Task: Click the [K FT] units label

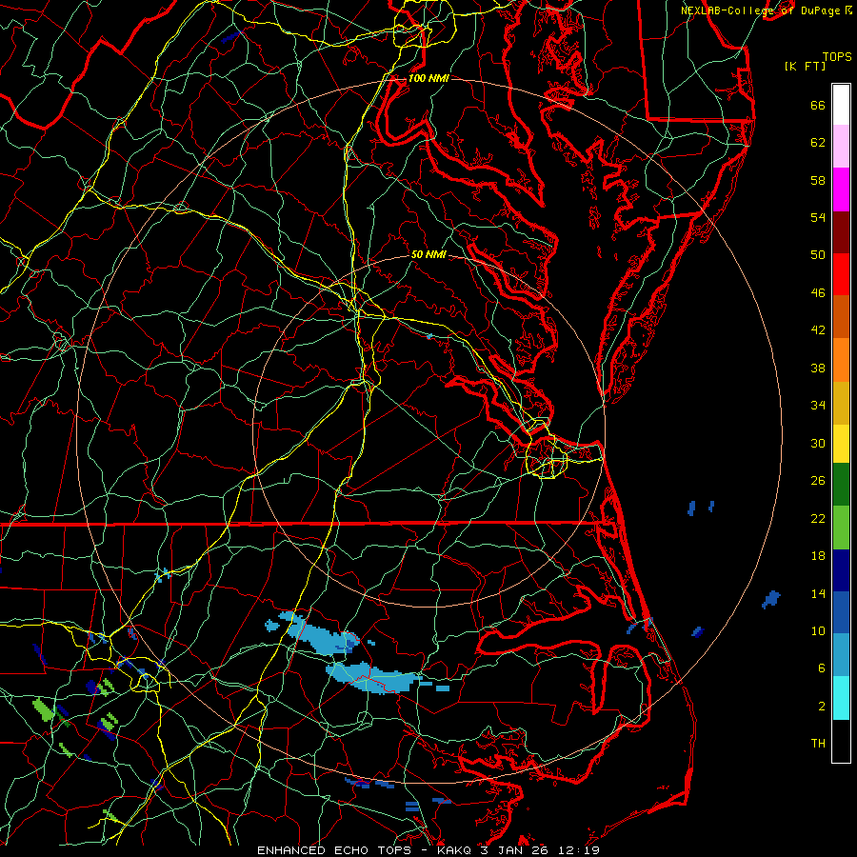Action: (x=805, y=66)
